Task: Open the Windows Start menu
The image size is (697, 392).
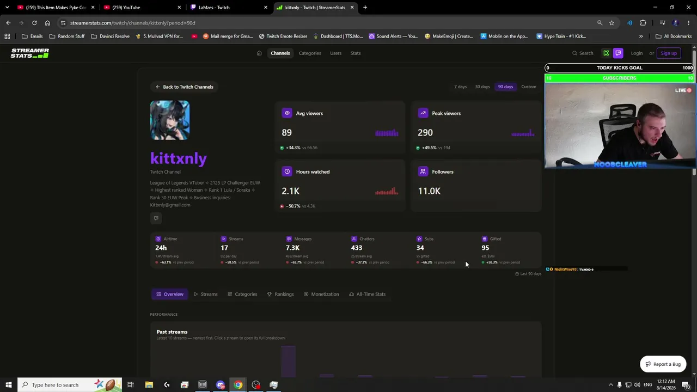Action: [x=8, y=385]
